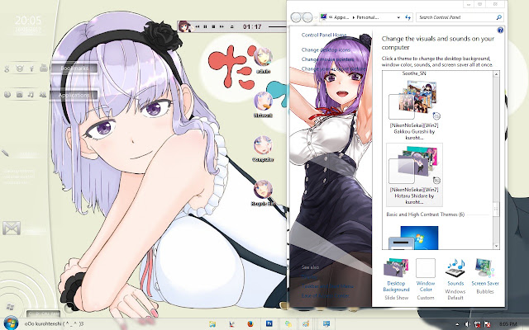Open the YouTube bookmark icon
The image size is (529, 330).
tap(44, 68)
